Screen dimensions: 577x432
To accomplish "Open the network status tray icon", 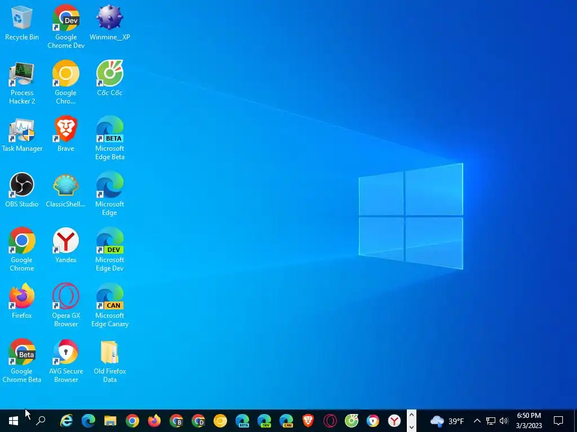I will coord(491,421).
